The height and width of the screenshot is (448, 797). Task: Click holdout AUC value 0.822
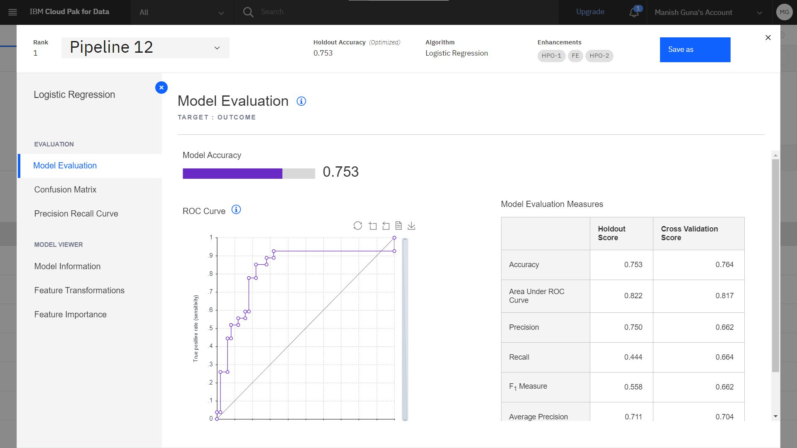coord(633,296)
